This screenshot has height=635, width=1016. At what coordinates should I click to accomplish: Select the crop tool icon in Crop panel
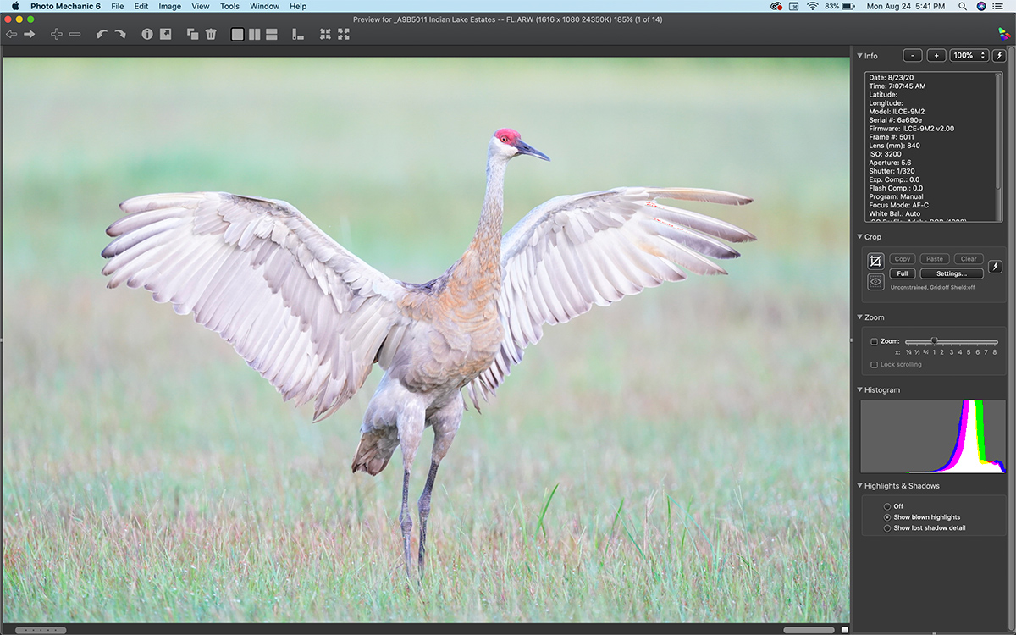click(x=875, y=262)
